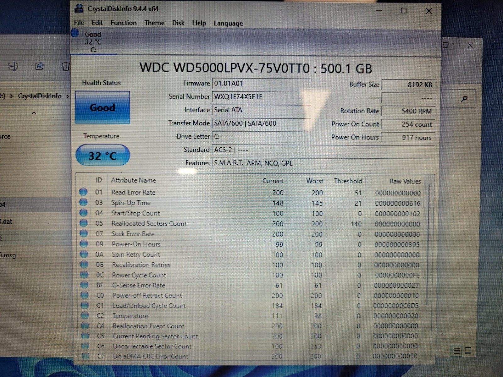Click status dot for Power-On Hours row
This screenshot has height=377, width=503.
(x=84, y=243)
